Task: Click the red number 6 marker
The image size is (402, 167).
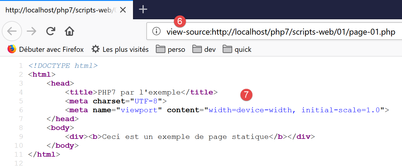Action: pos(180,21)
